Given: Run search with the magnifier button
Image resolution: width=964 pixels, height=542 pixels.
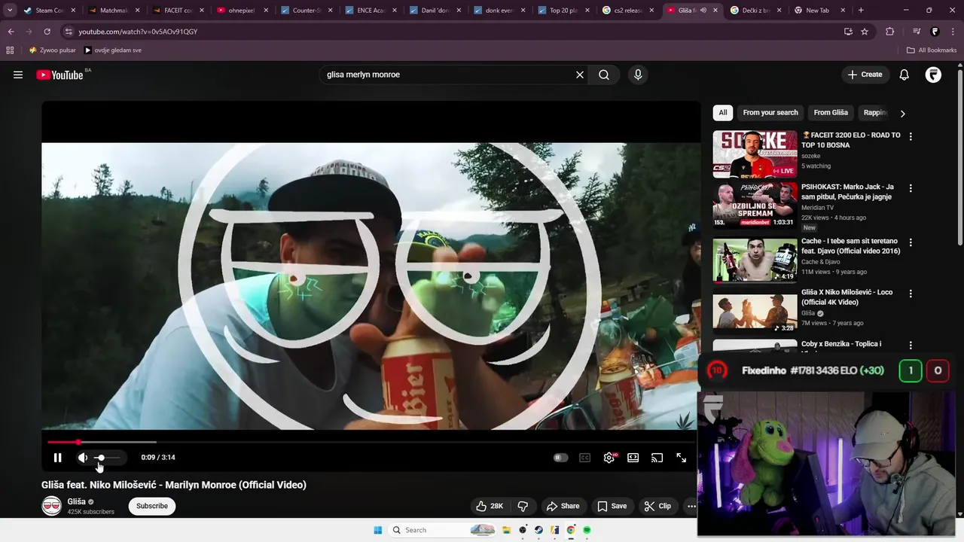Looking at the screenshot, I should (604, 75).
